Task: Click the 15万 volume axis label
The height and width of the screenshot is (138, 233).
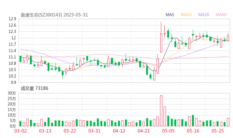Action: coord(12,110)
